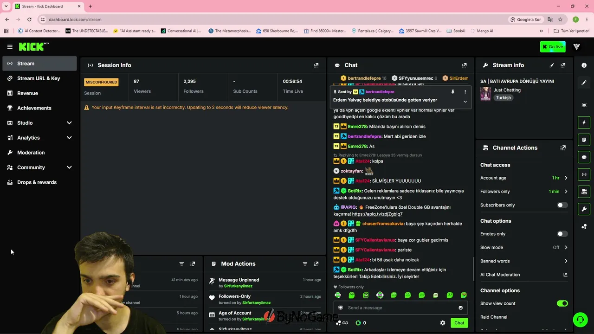Pop out the Chat panel

pos(464,65)
